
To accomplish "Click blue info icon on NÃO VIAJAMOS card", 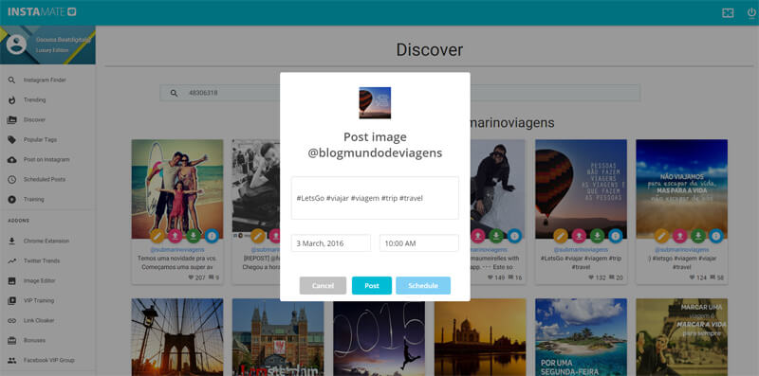I will click(716, 236).
